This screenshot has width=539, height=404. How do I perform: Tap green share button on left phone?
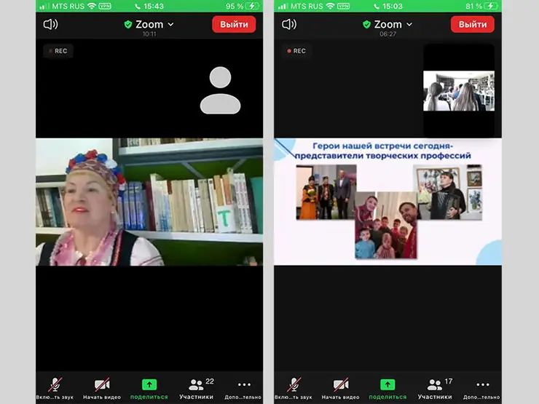[149, 387]
